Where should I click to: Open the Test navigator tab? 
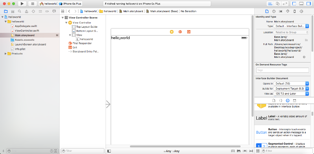click(x=33, y=11)
